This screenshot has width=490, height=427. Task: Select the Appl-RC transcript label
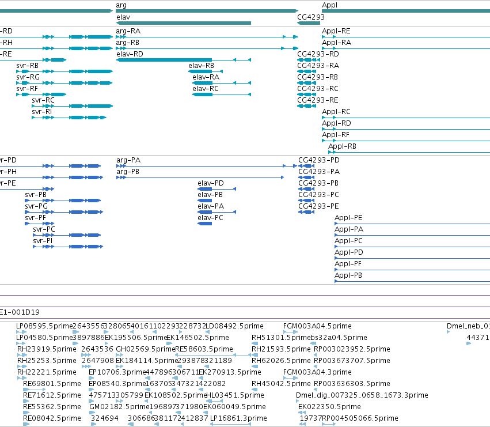(336, 112)
